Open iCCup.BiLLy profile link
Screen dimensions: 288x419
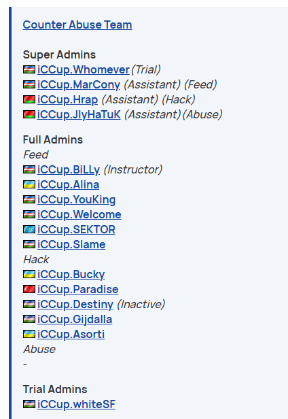[x=69, y=169]
